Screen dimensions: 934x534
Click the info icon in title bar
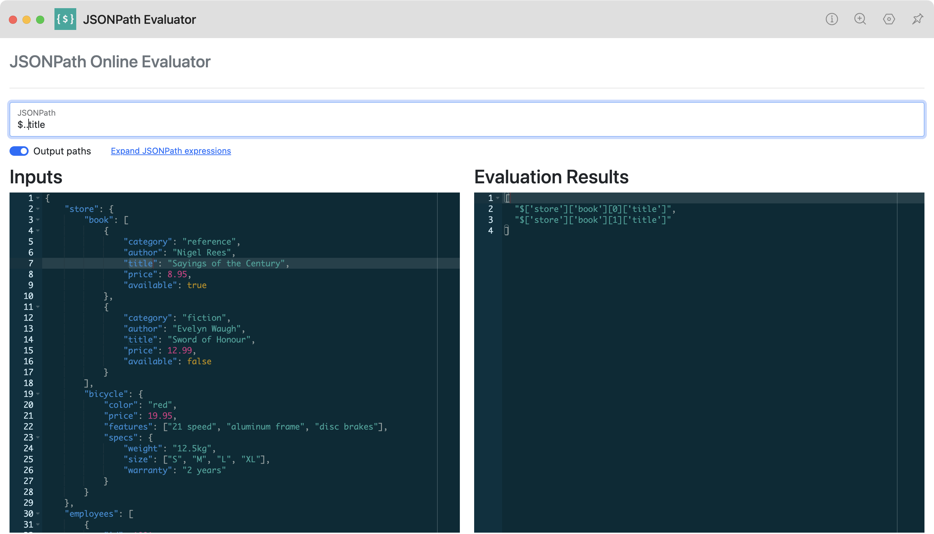point(832,19)
